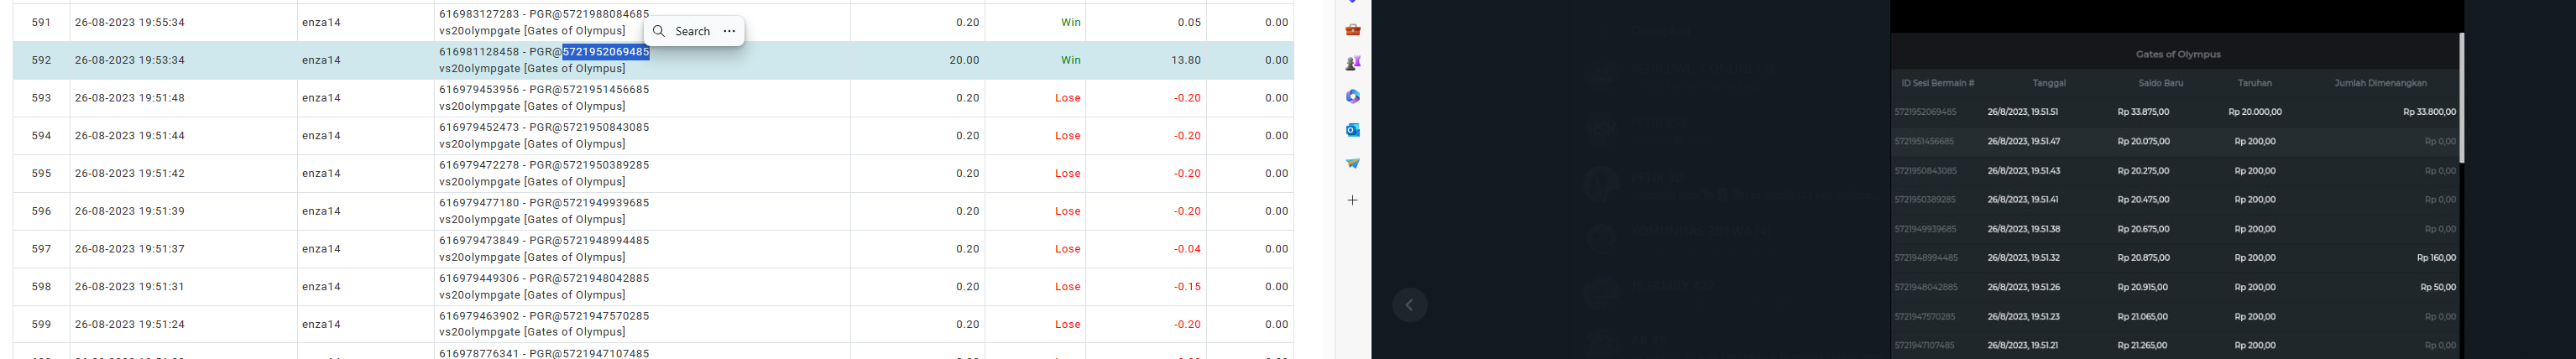Click the Gates of Olympus panel title

tap(2177, 54)
